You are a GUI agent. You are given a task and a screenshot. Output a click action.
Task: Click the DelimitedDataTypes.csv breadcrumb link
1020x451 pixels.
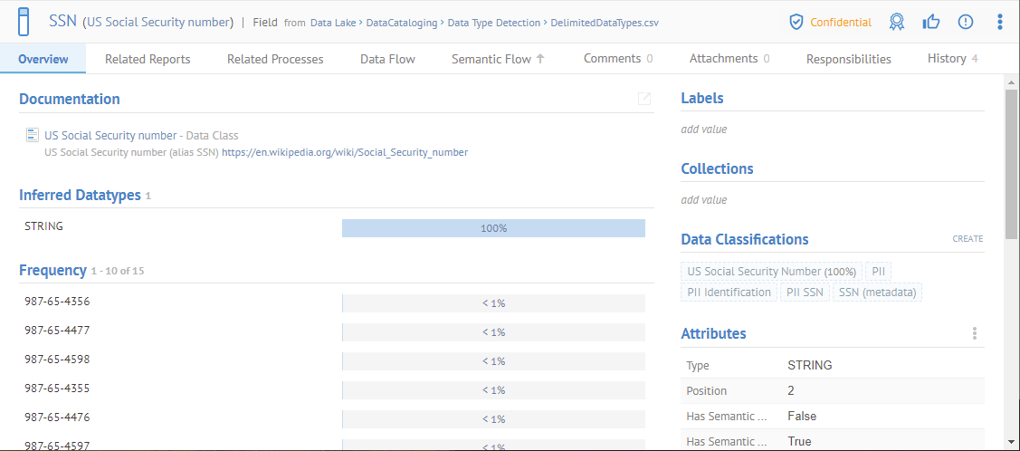604,22
